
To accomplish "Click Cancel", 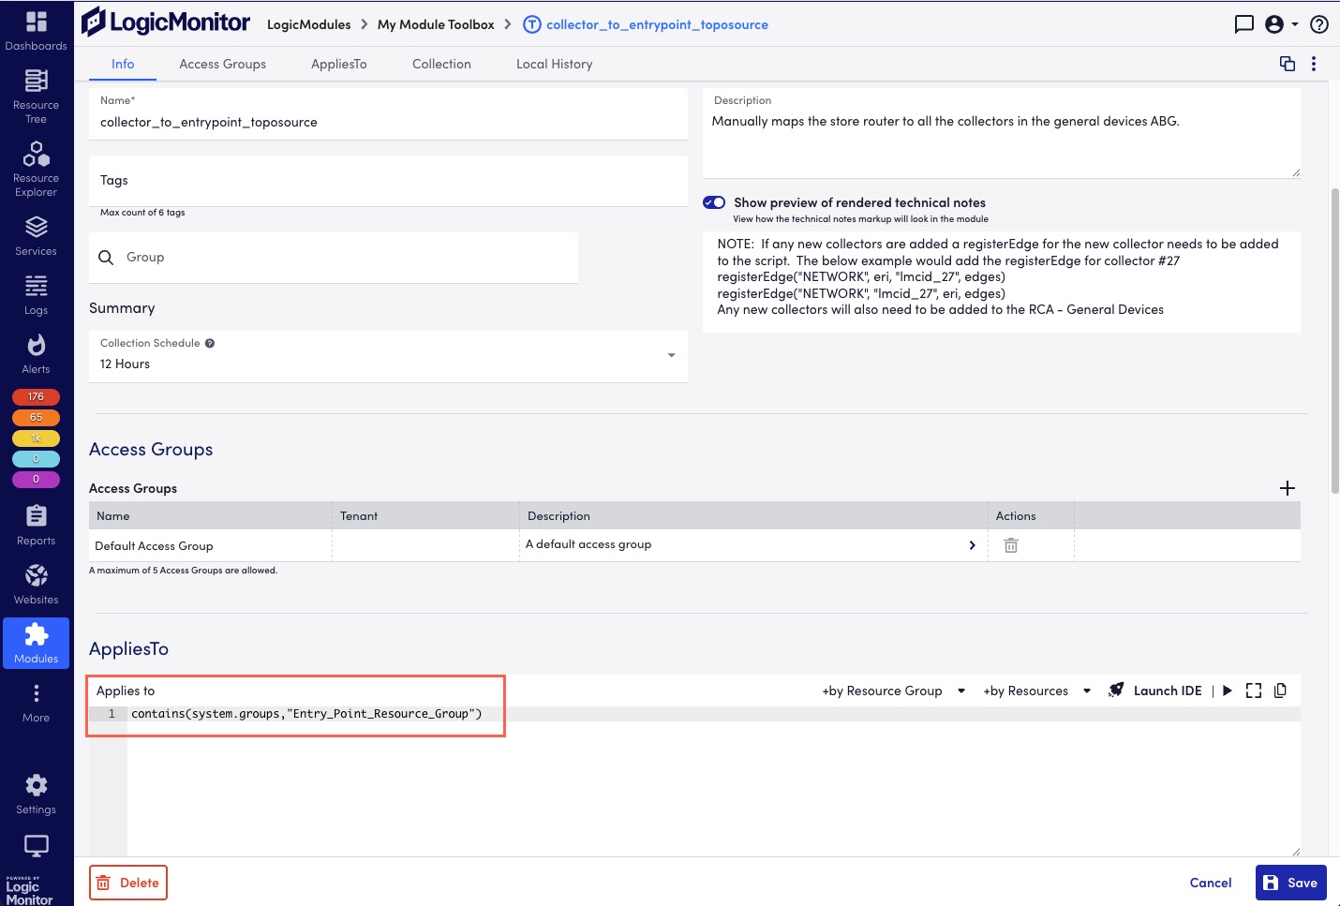I will pos(1211,883).
